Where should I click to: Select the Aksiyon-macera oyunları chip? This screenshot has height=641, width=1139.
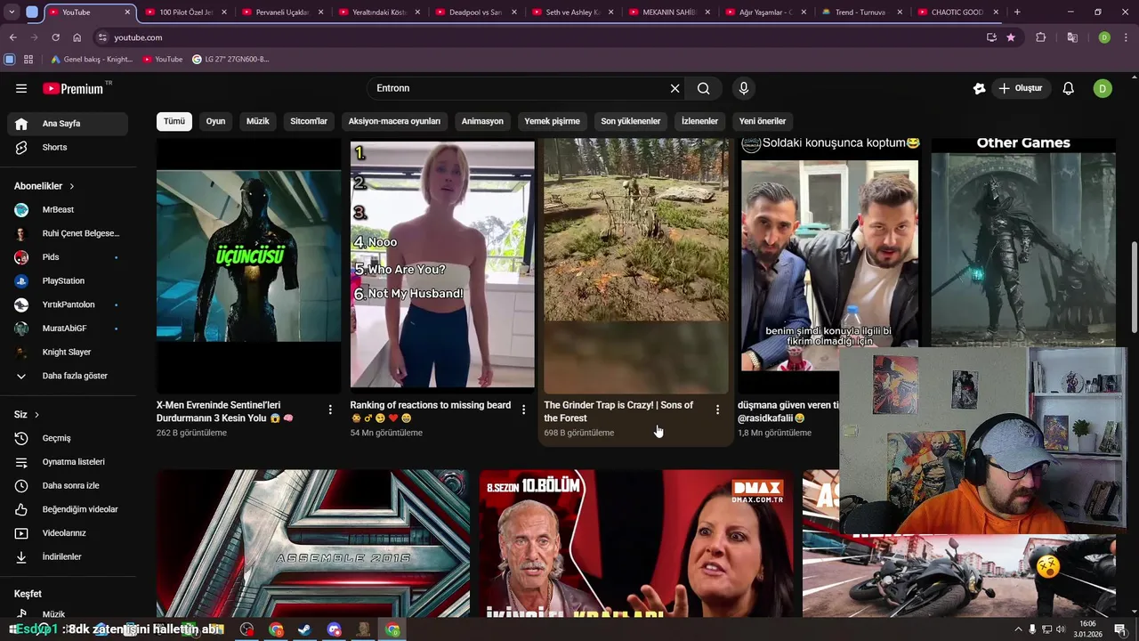pos(394,121)
